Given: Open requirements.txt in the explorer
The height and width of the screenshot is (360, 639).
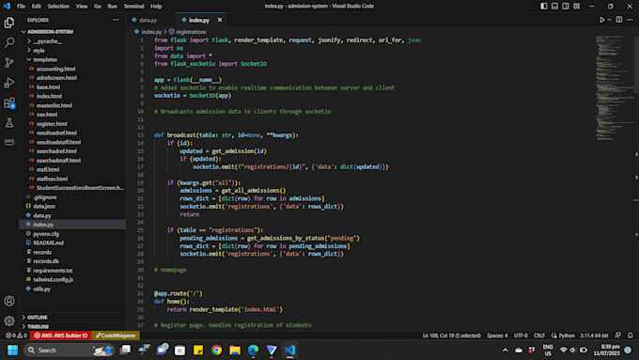Looking at the screenshot, I should pyautogui.click(x=73, y=271).
